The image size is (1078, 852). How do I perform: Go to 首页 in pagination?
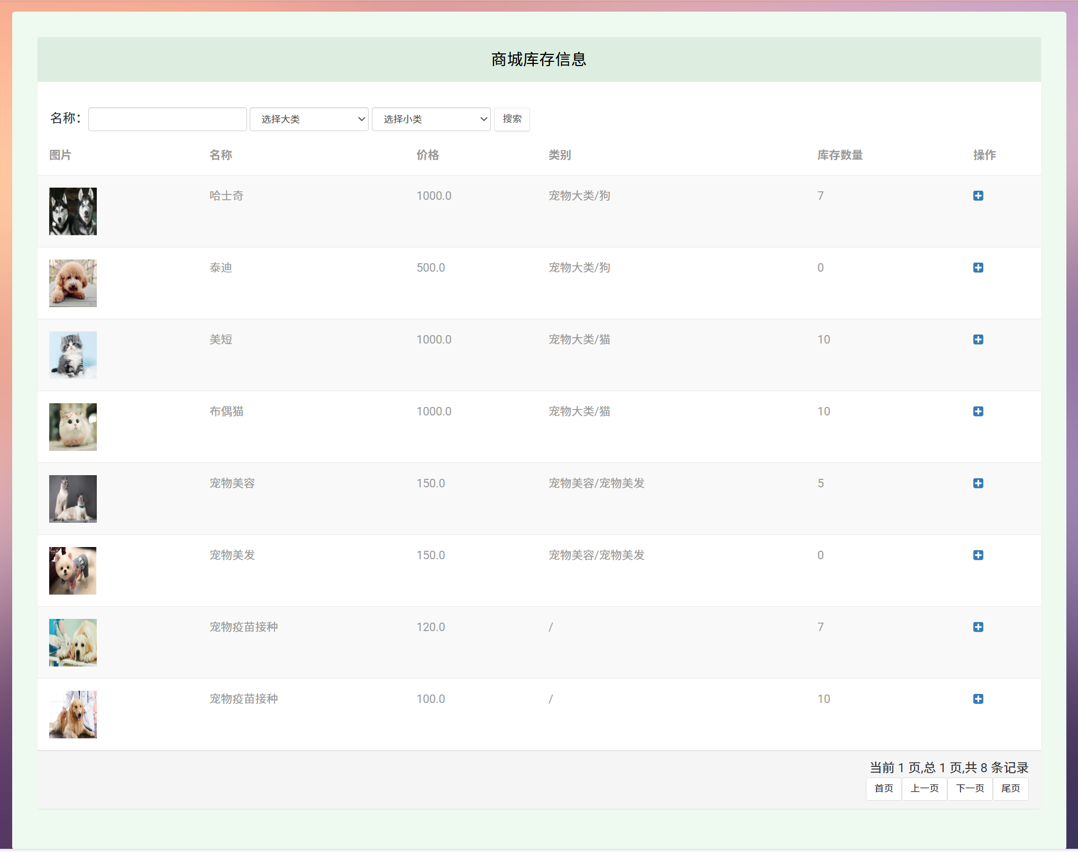tap(883, 788)
